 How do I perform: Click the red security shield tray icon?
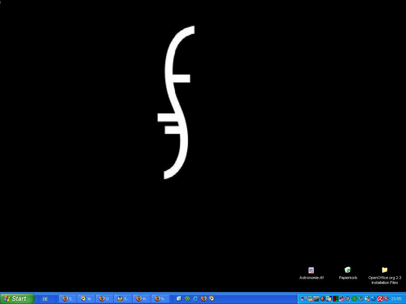(x=386, y=299)
